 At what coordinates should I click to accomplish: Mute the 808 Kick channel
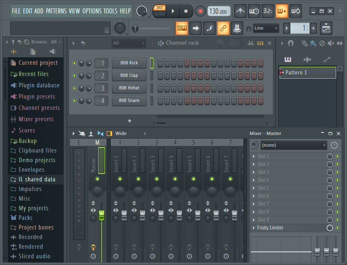[x=74, y=63]
